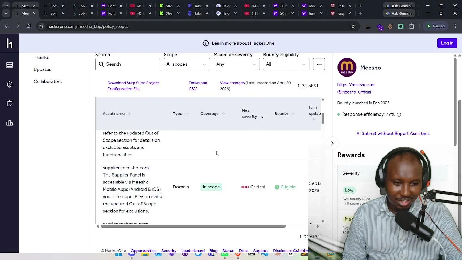Sort the table by Type arrow

tap(187, 114)
